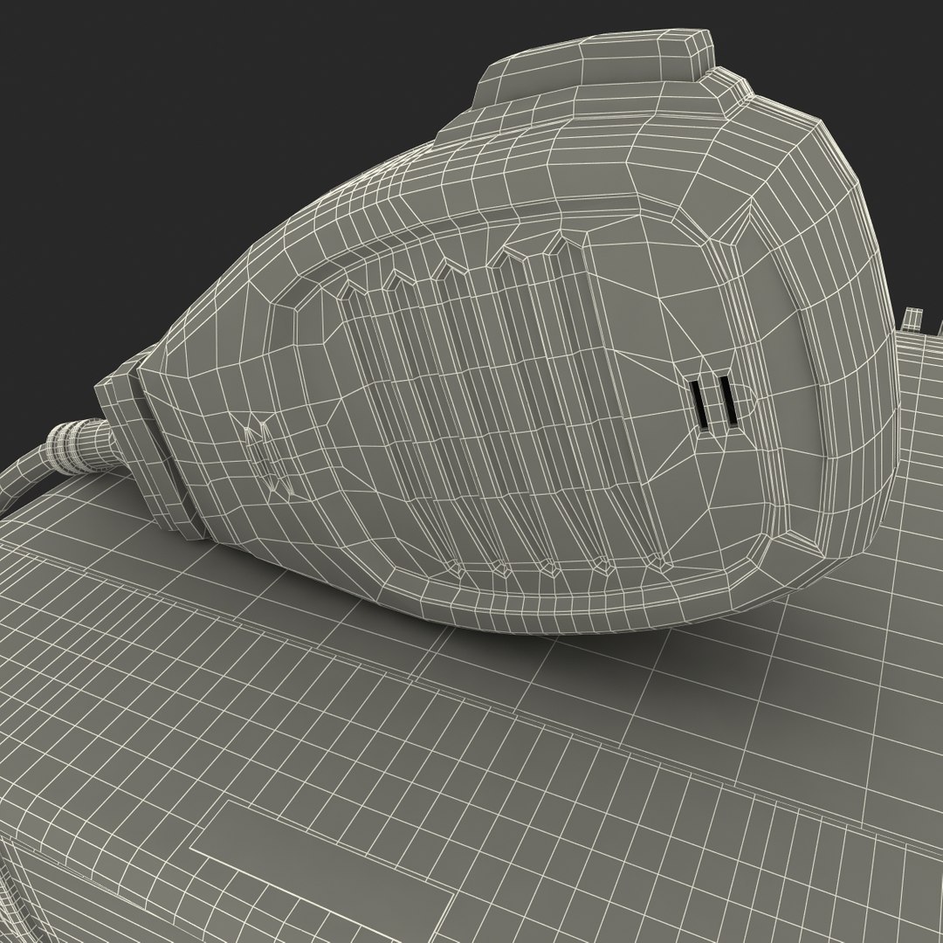
Task: Click the star-shaped mesh vertex above slots
Action: [x=660, y=299]
